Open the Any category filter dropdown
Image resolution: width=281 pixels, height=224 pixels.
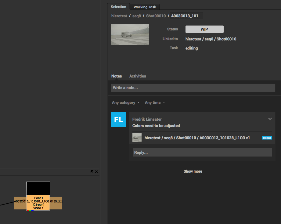pyautogui.click(x=126, y=103)
